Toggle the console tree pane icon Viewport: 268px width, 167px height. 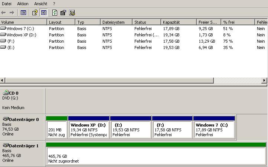(x=23, y=13)
